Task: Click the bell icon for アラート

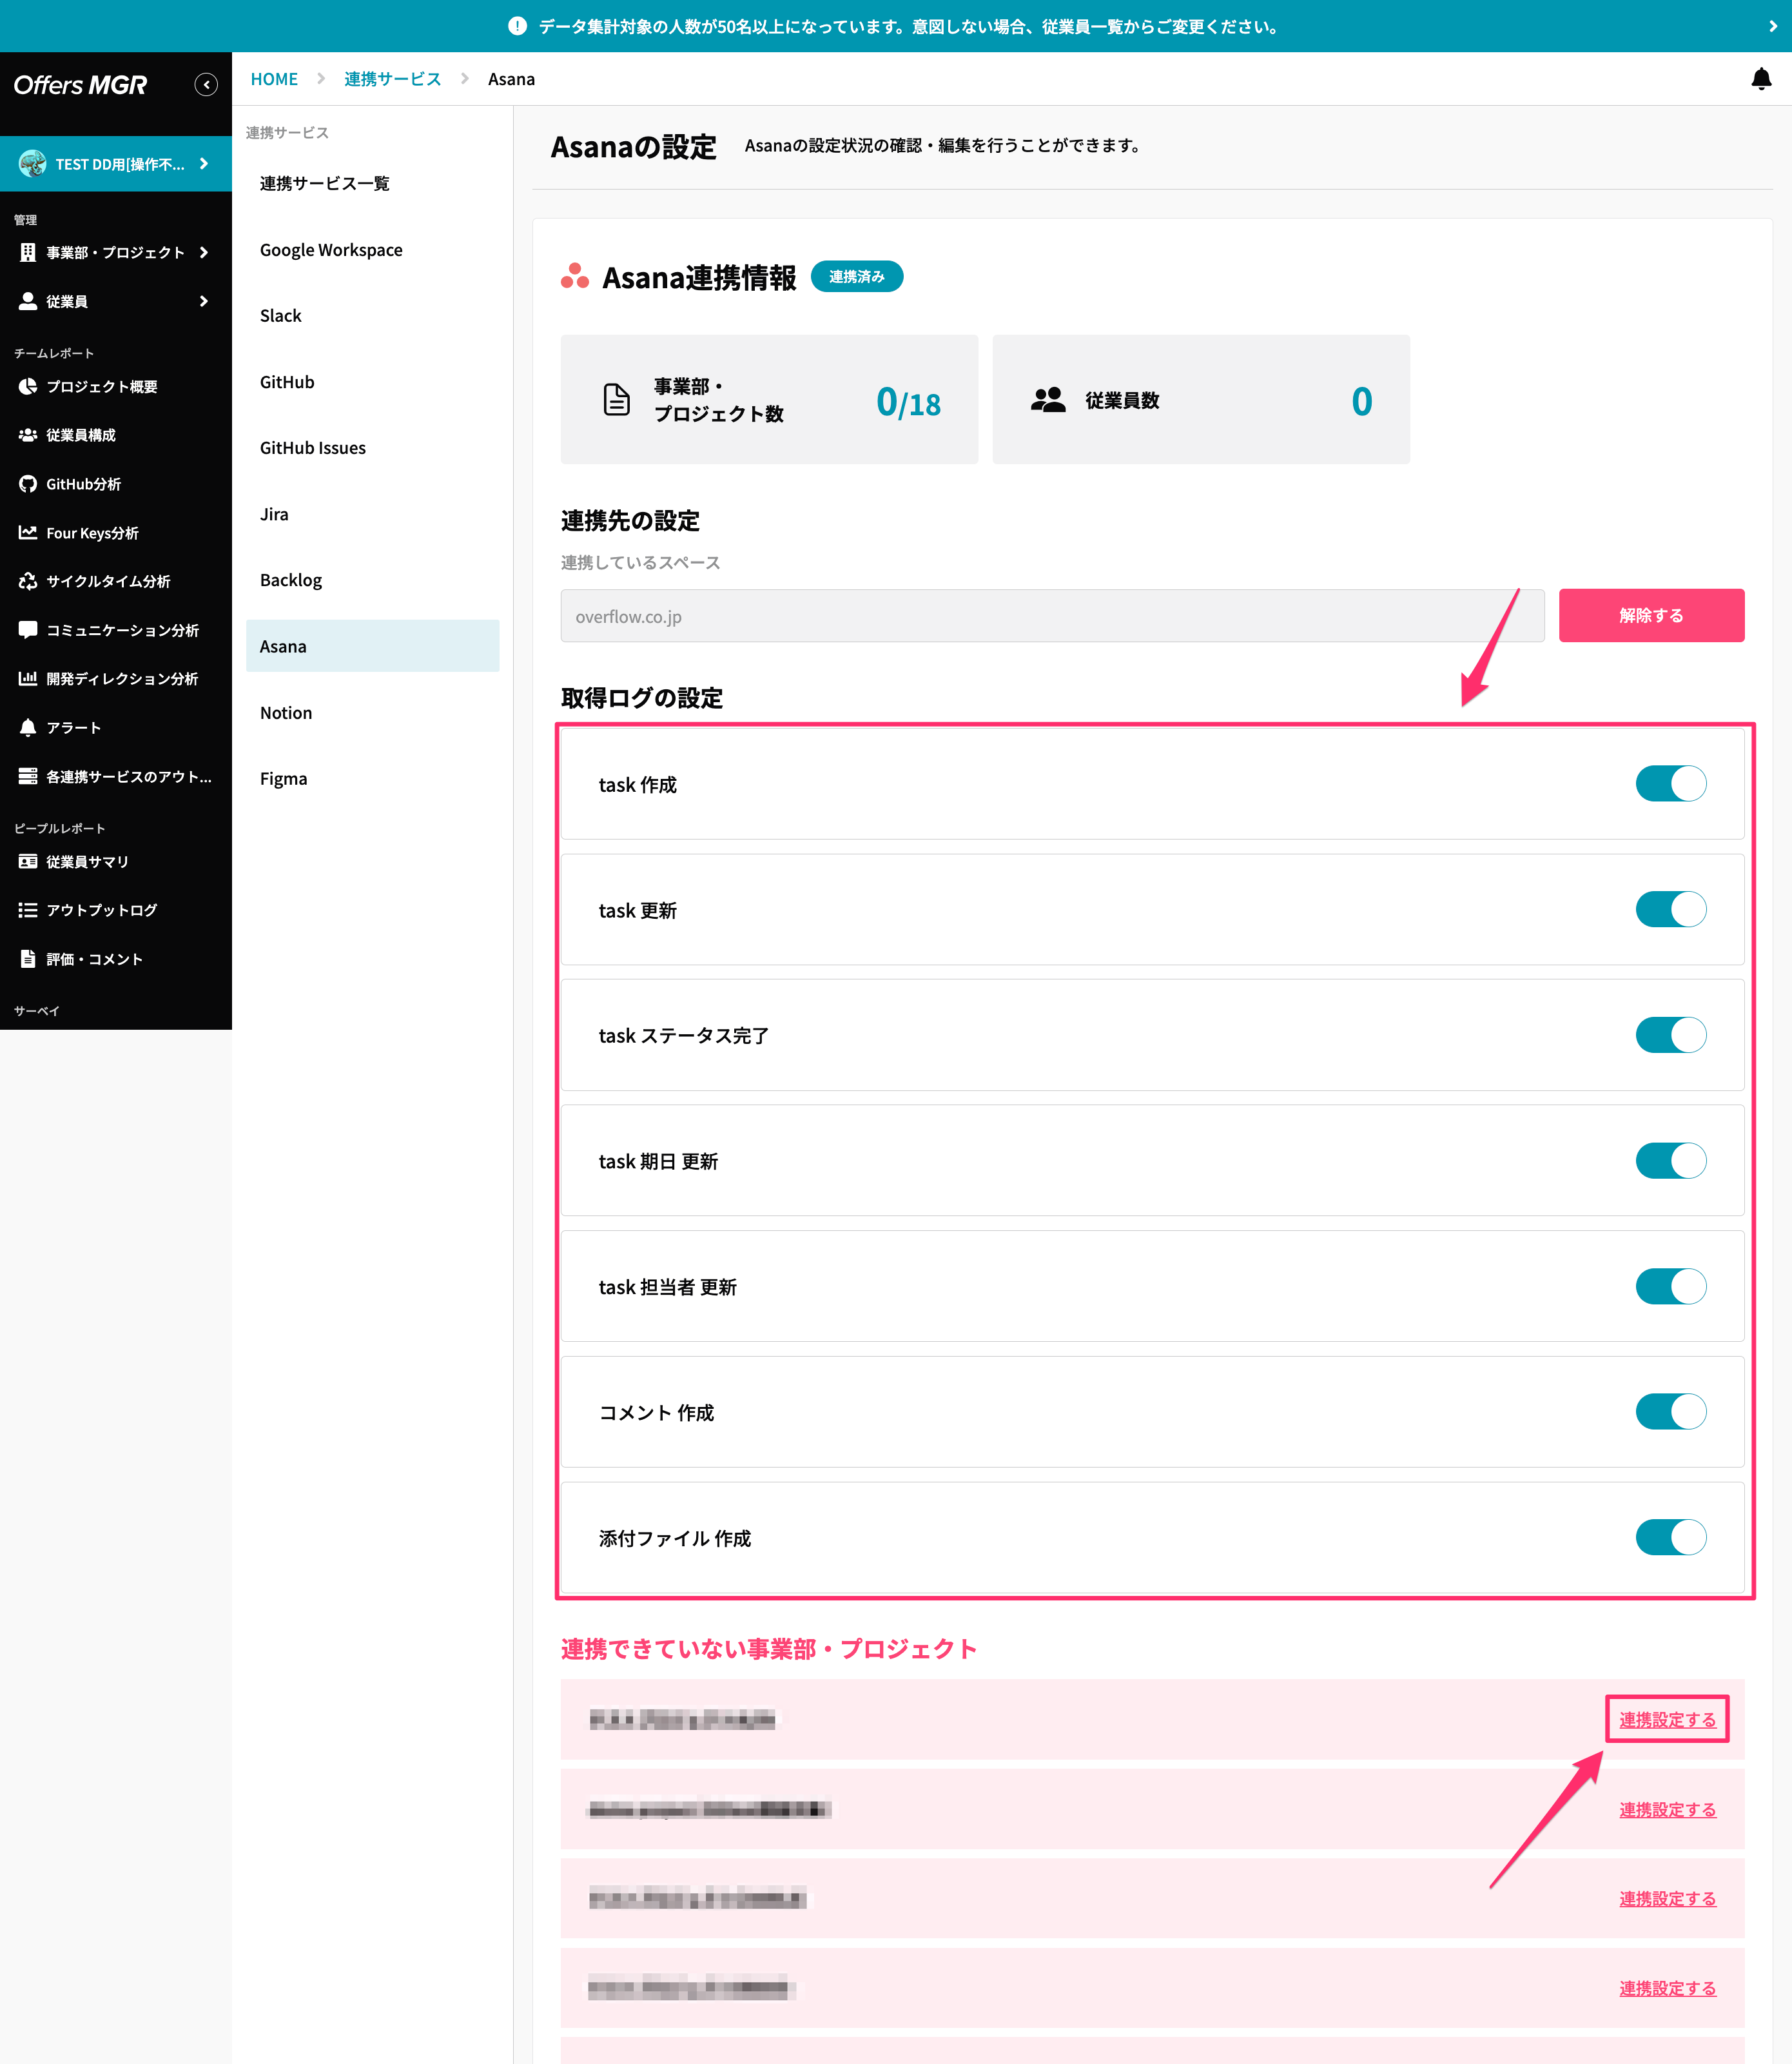Action: click(x=28, y=727)
